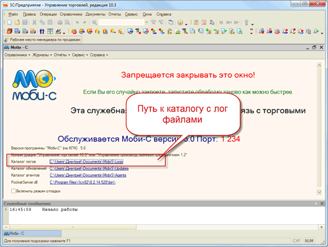Click the magnifier Search icon

tap(94, 22)
